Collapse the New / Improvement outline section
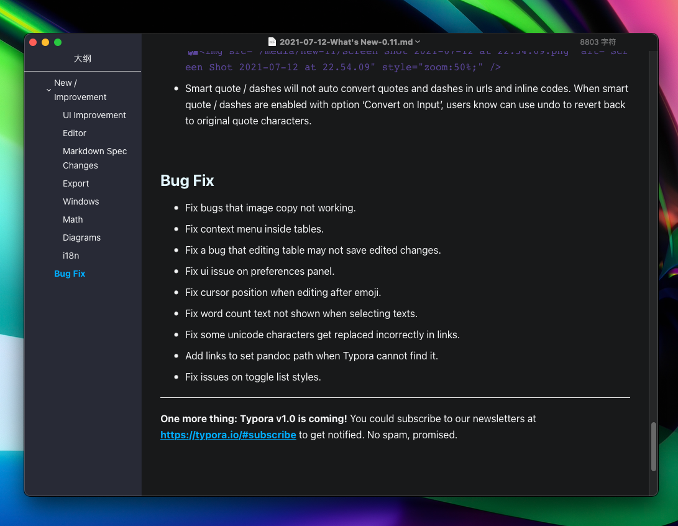 (x=48, y=90)
